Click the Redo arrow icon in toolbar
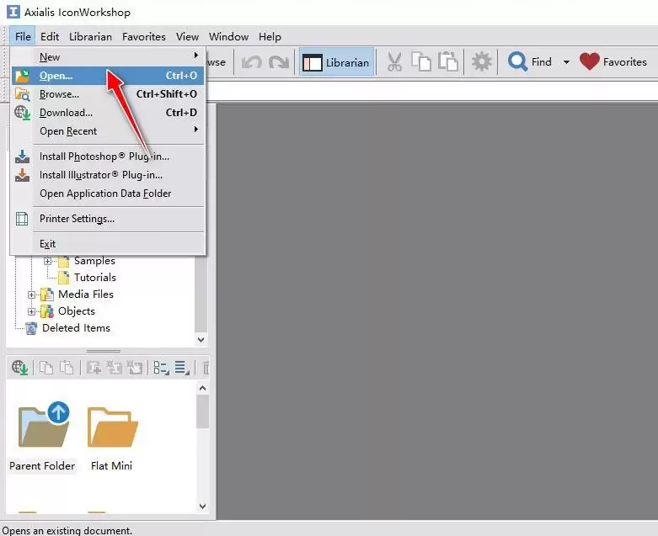This screenshot has width=658, height=536. pos(279,62)
